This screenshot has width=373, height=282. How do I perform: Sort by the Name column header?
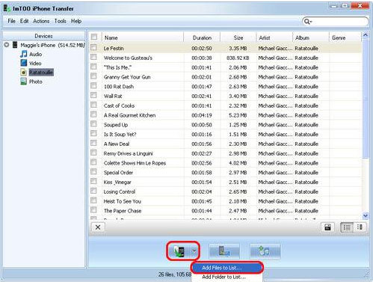[x=143, y=37]
